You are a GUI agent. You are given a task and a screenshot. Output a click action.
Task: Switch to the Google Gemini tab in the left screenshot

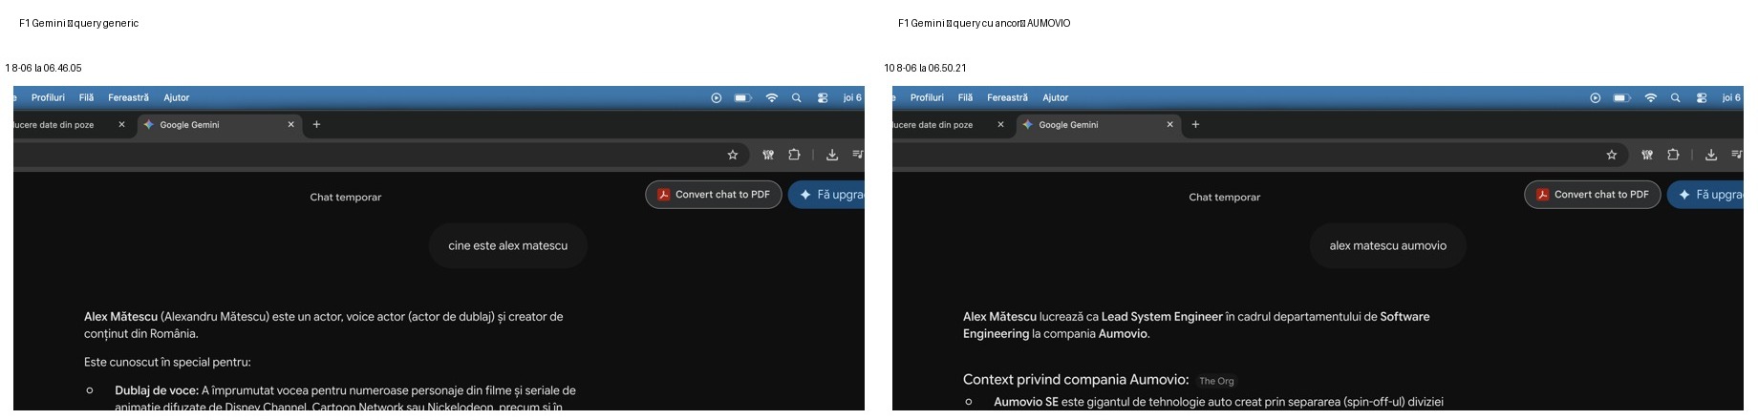pyautogui.click(x=220, y=124)
